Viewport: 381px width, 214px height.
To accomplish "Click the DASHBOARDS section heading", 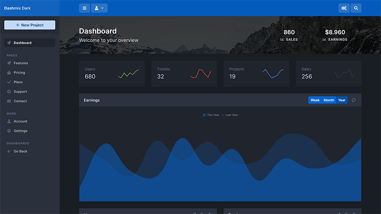I will [x=18, y=144].
